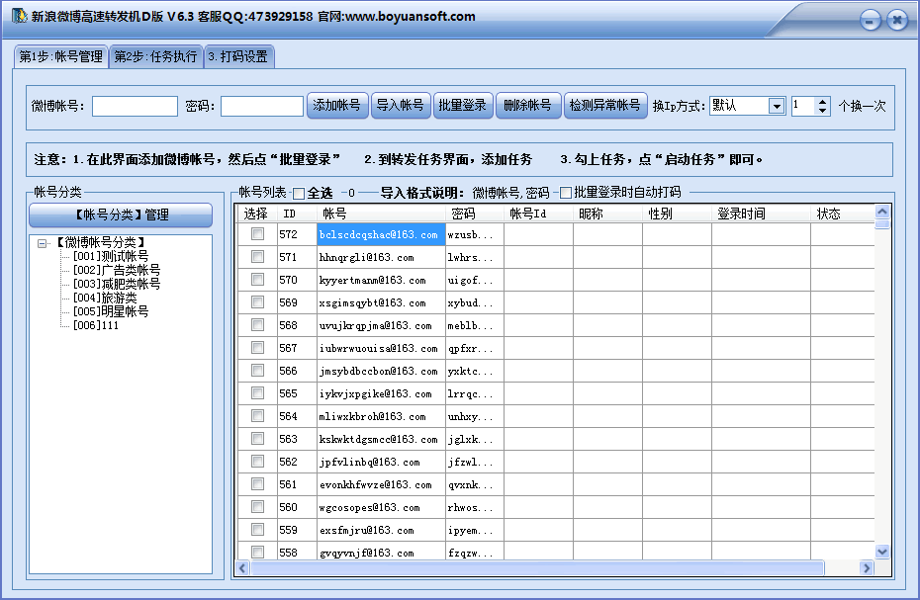Open the 换Ip方式 dropdown
Screen dimensions: 920x600
point(777,106)
